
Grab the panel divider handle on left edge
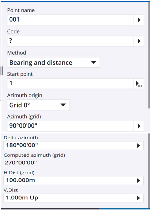coord(2,71)
